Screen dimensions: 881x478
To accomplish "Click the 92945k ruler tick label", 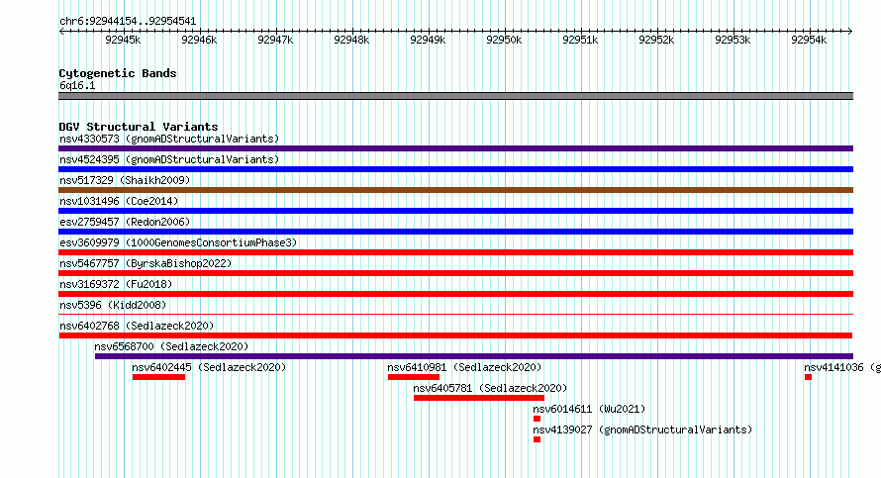I will (123, 40).
